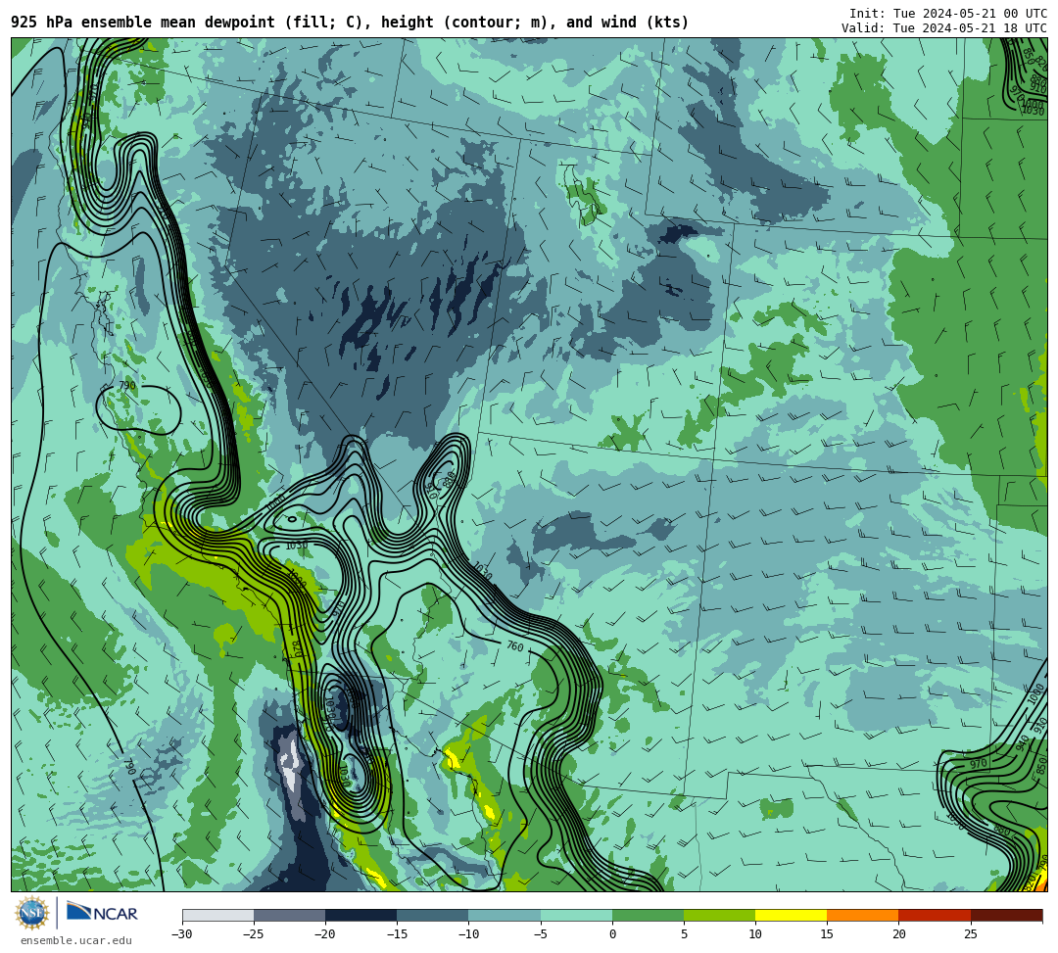Viewport: 1058px width, 953px height.
Task: Click the 10 colorbar tick label
Action: (755, 934)
